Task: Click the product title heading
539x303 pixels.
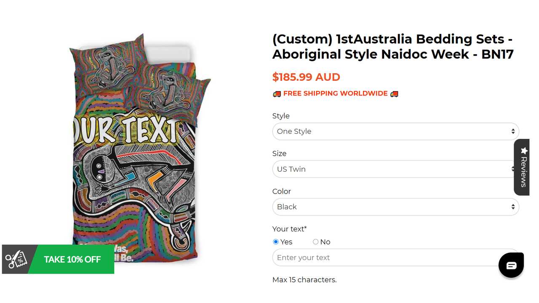Action: point(392,46)
